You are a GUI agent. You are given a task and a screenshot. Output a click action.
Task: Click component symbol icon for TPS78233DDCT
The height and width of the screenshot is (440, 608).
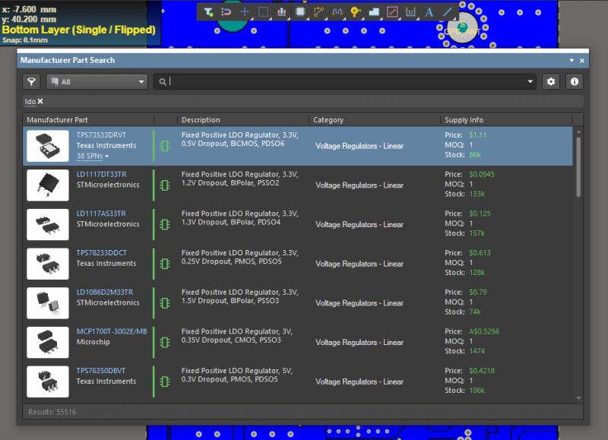coord(165,264)
